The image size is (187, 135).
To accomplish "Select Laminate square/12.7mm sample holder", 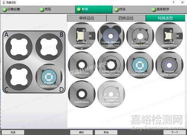I will point(82,36).
